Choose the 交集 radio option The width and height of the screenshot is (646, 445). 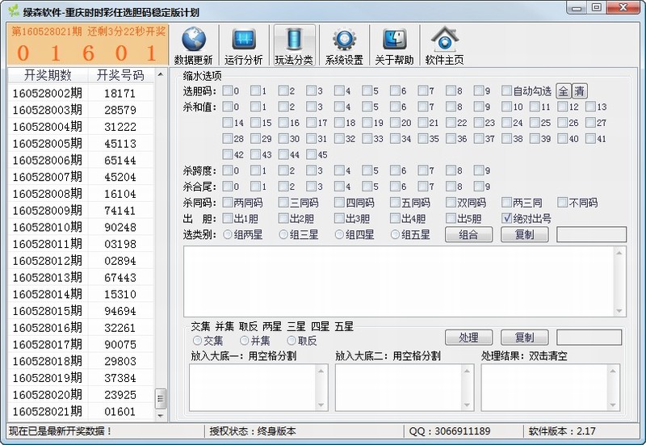pos(197,341)
